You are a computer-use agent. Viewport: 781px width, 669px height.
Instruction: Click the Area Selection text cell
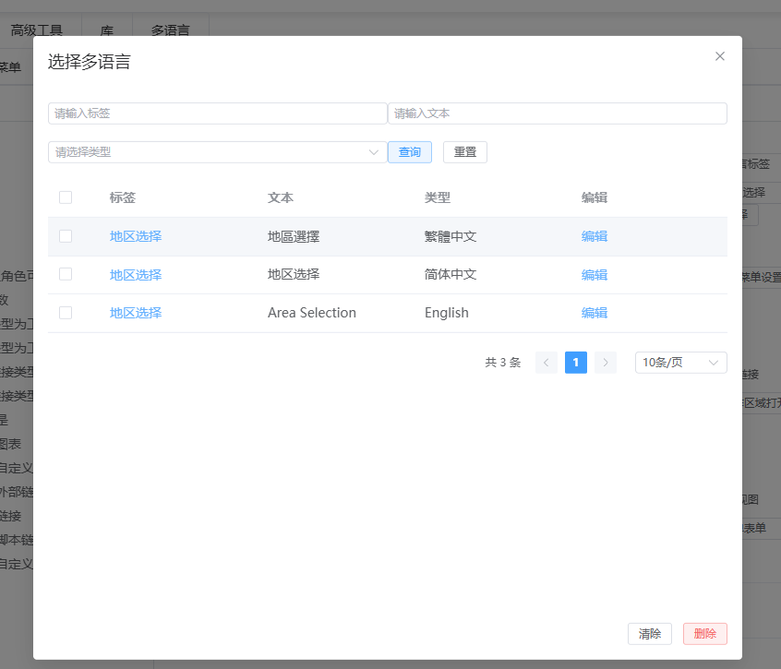tap(312, 313)
